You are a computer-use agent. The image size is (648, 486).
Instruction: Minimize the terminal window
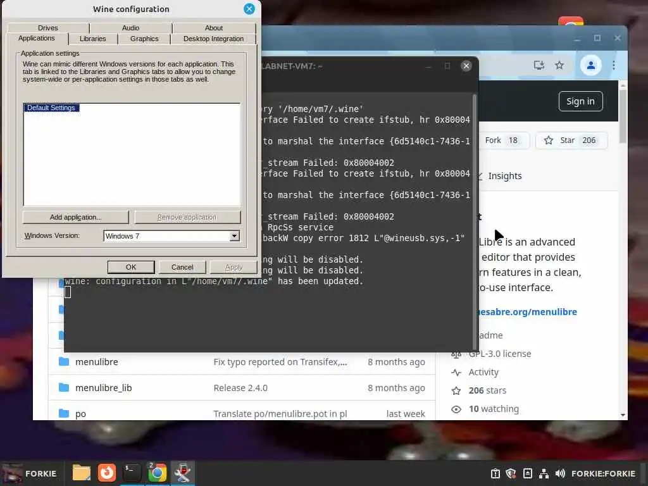[428, 66]
